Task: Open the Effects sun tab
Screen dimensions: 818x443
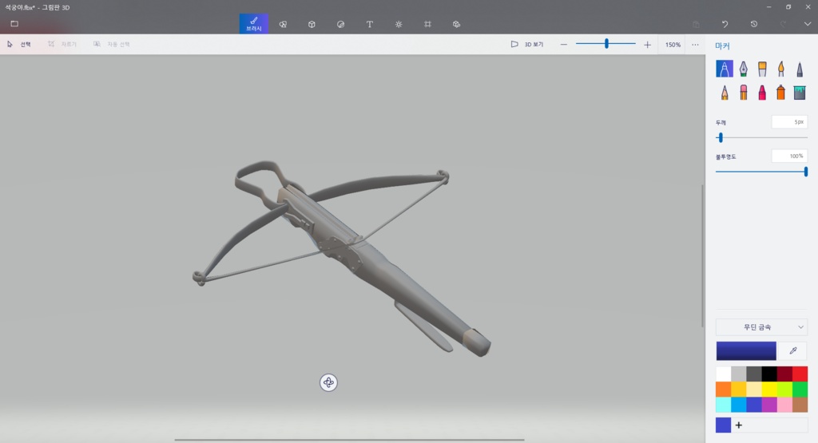Action: click(x=399, y=24)
